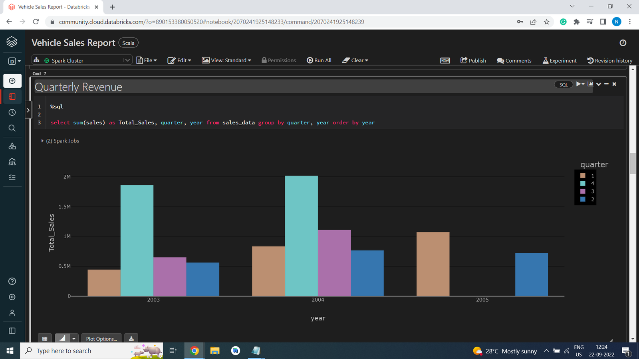Select the quarter 1 tan color swatch in legend

click(x=583, y=175)
